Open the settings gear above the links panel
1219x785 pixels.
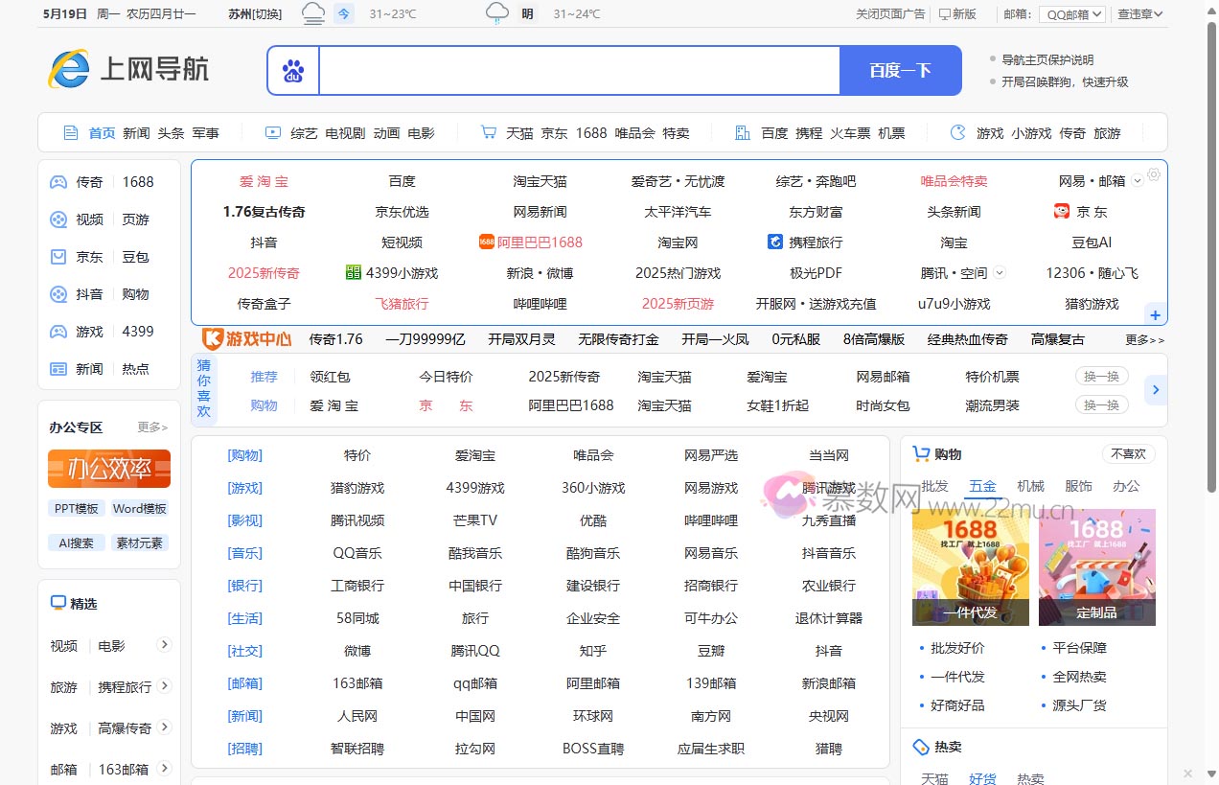coord(1154,173)
